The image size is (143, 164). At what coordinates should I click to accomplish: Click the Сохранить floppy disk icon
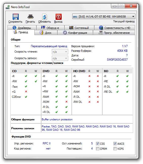15,17
